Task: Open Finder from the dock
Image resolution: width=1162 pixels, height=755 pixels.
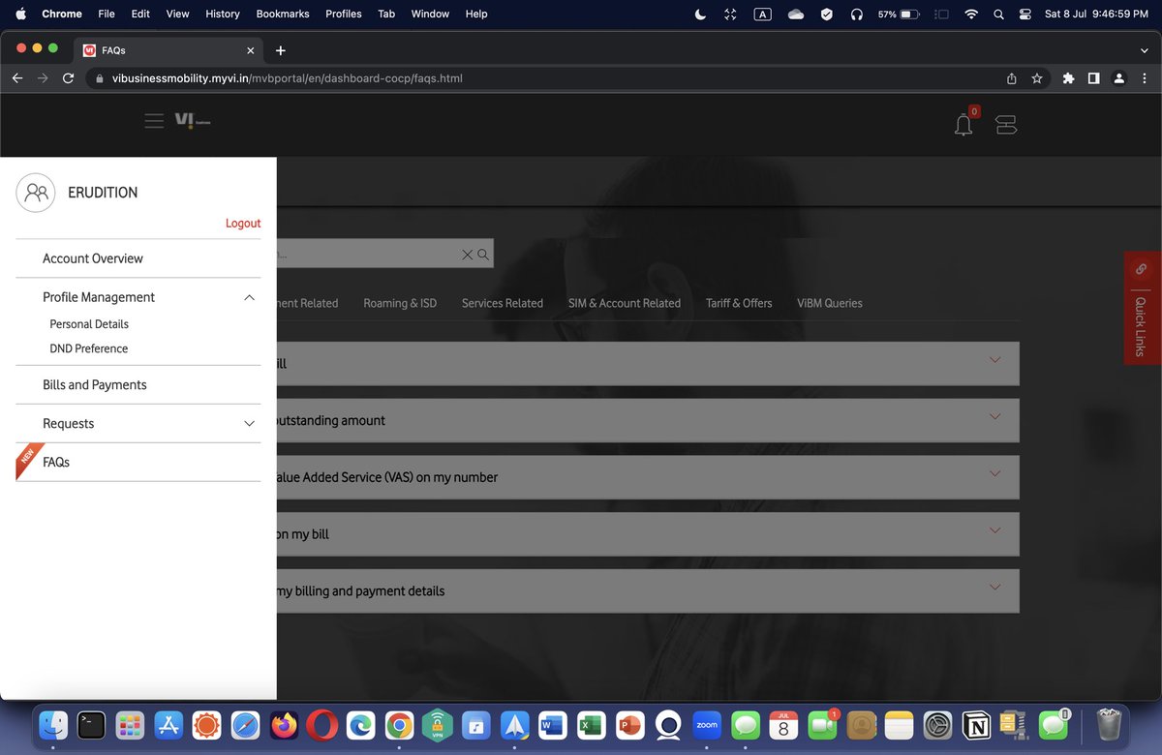Action: tap(52, 725)
